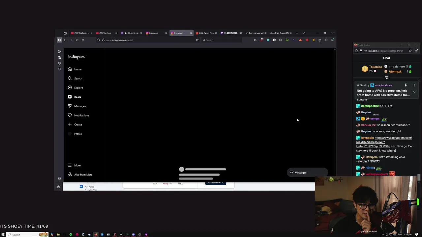422x237 pixels.
Task: Switch to the jaystreazy tab
Action: pos(131,33)
